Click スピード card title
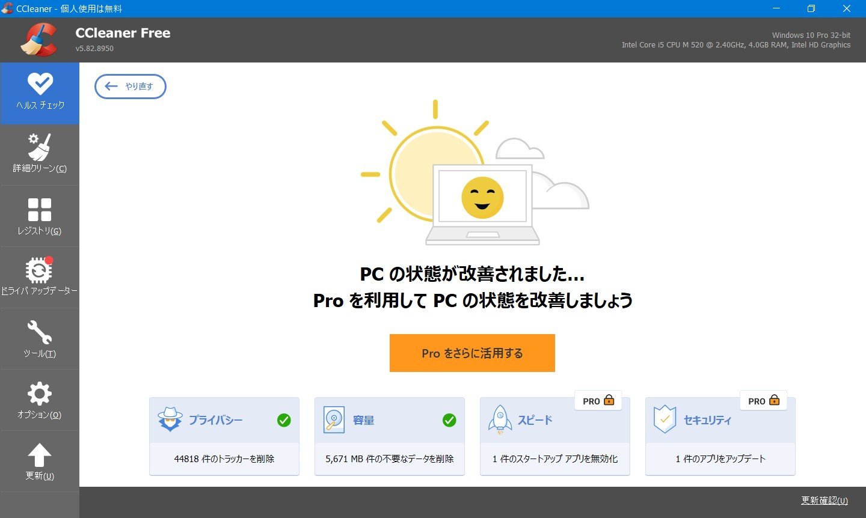Screen dimensions: 866x518 535,420
